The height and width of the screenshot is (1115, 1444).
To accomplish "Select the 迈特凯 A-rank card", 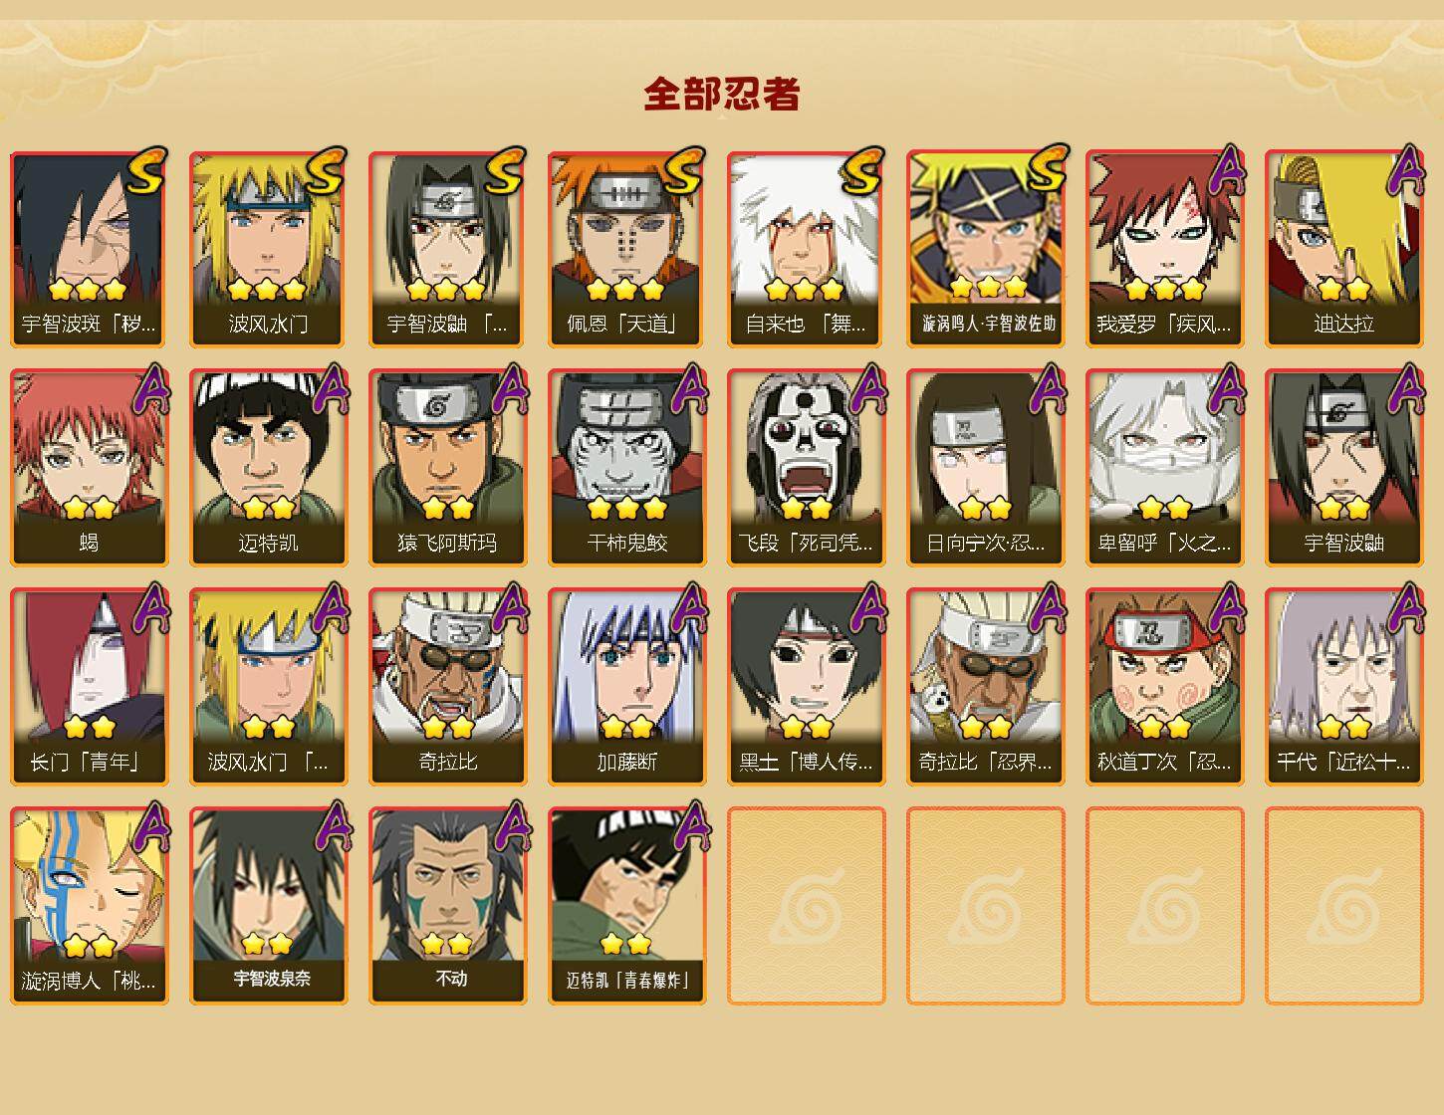I will (x=268, y=468).
